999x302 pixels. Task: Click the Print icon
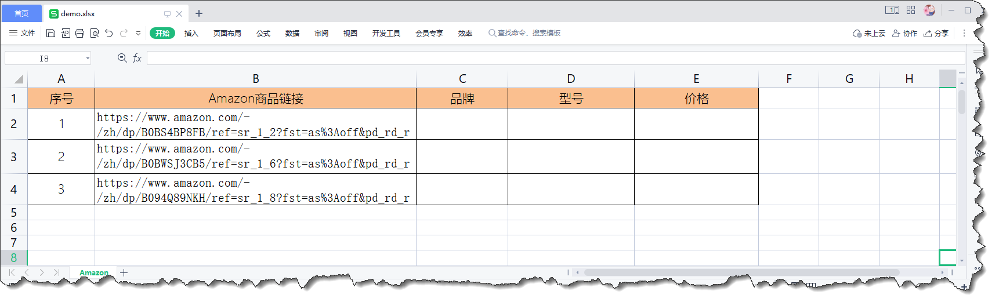(x=79, y=33)
